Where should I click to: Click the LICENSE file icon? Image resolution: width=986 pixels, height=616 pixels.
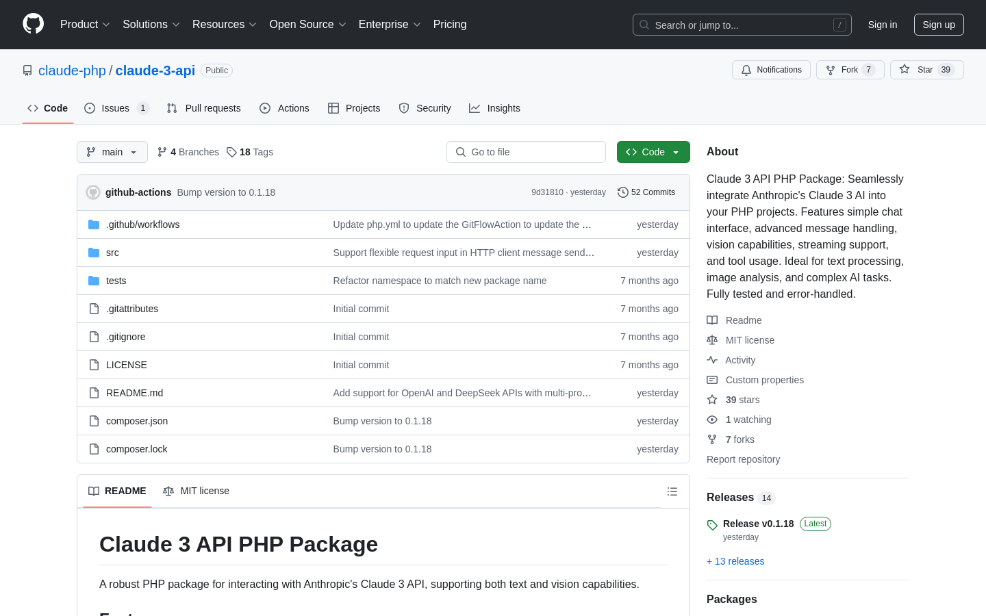point(94,365)
